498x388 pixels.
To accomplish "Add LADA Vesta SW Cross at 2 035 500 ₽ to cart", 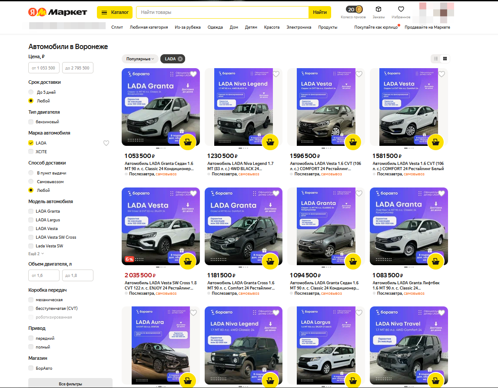I will coord(188,261).
